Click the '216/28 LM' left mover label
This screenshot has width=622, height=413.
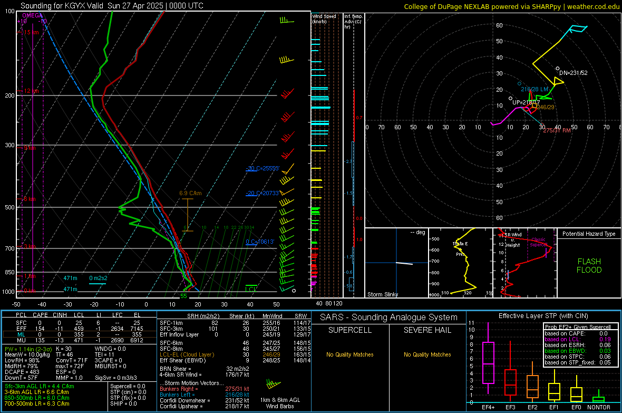click(x=534, y=89)
